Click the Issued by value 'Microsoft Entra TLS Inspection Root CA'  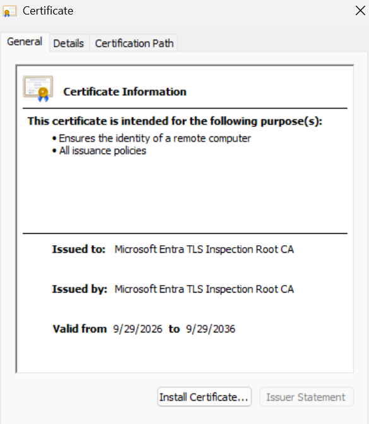click(x=204, y=289)
